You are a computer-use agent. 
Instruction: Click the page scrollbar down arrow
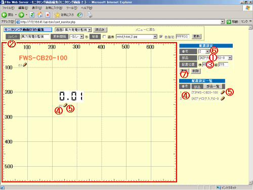(250, 182)
